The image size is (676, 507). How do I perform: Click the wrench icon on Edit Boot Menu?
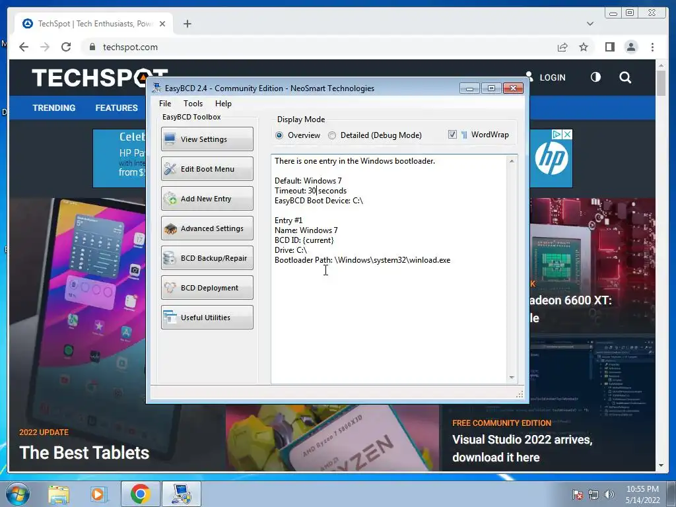click(170, 168)
